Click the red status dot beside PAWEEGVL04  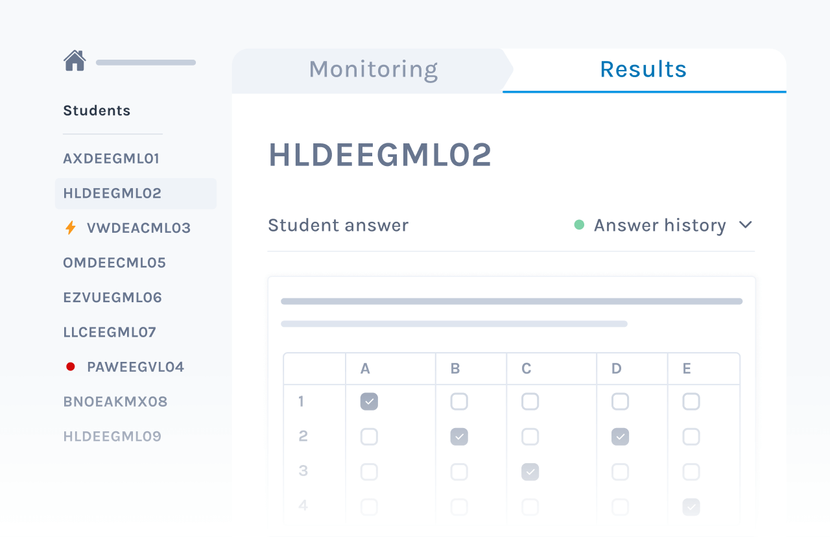71,366
